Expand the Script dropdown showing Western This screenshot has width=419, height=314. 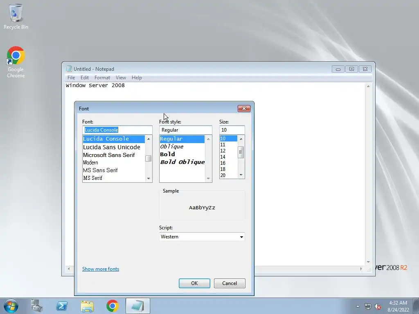pos(202,237)
